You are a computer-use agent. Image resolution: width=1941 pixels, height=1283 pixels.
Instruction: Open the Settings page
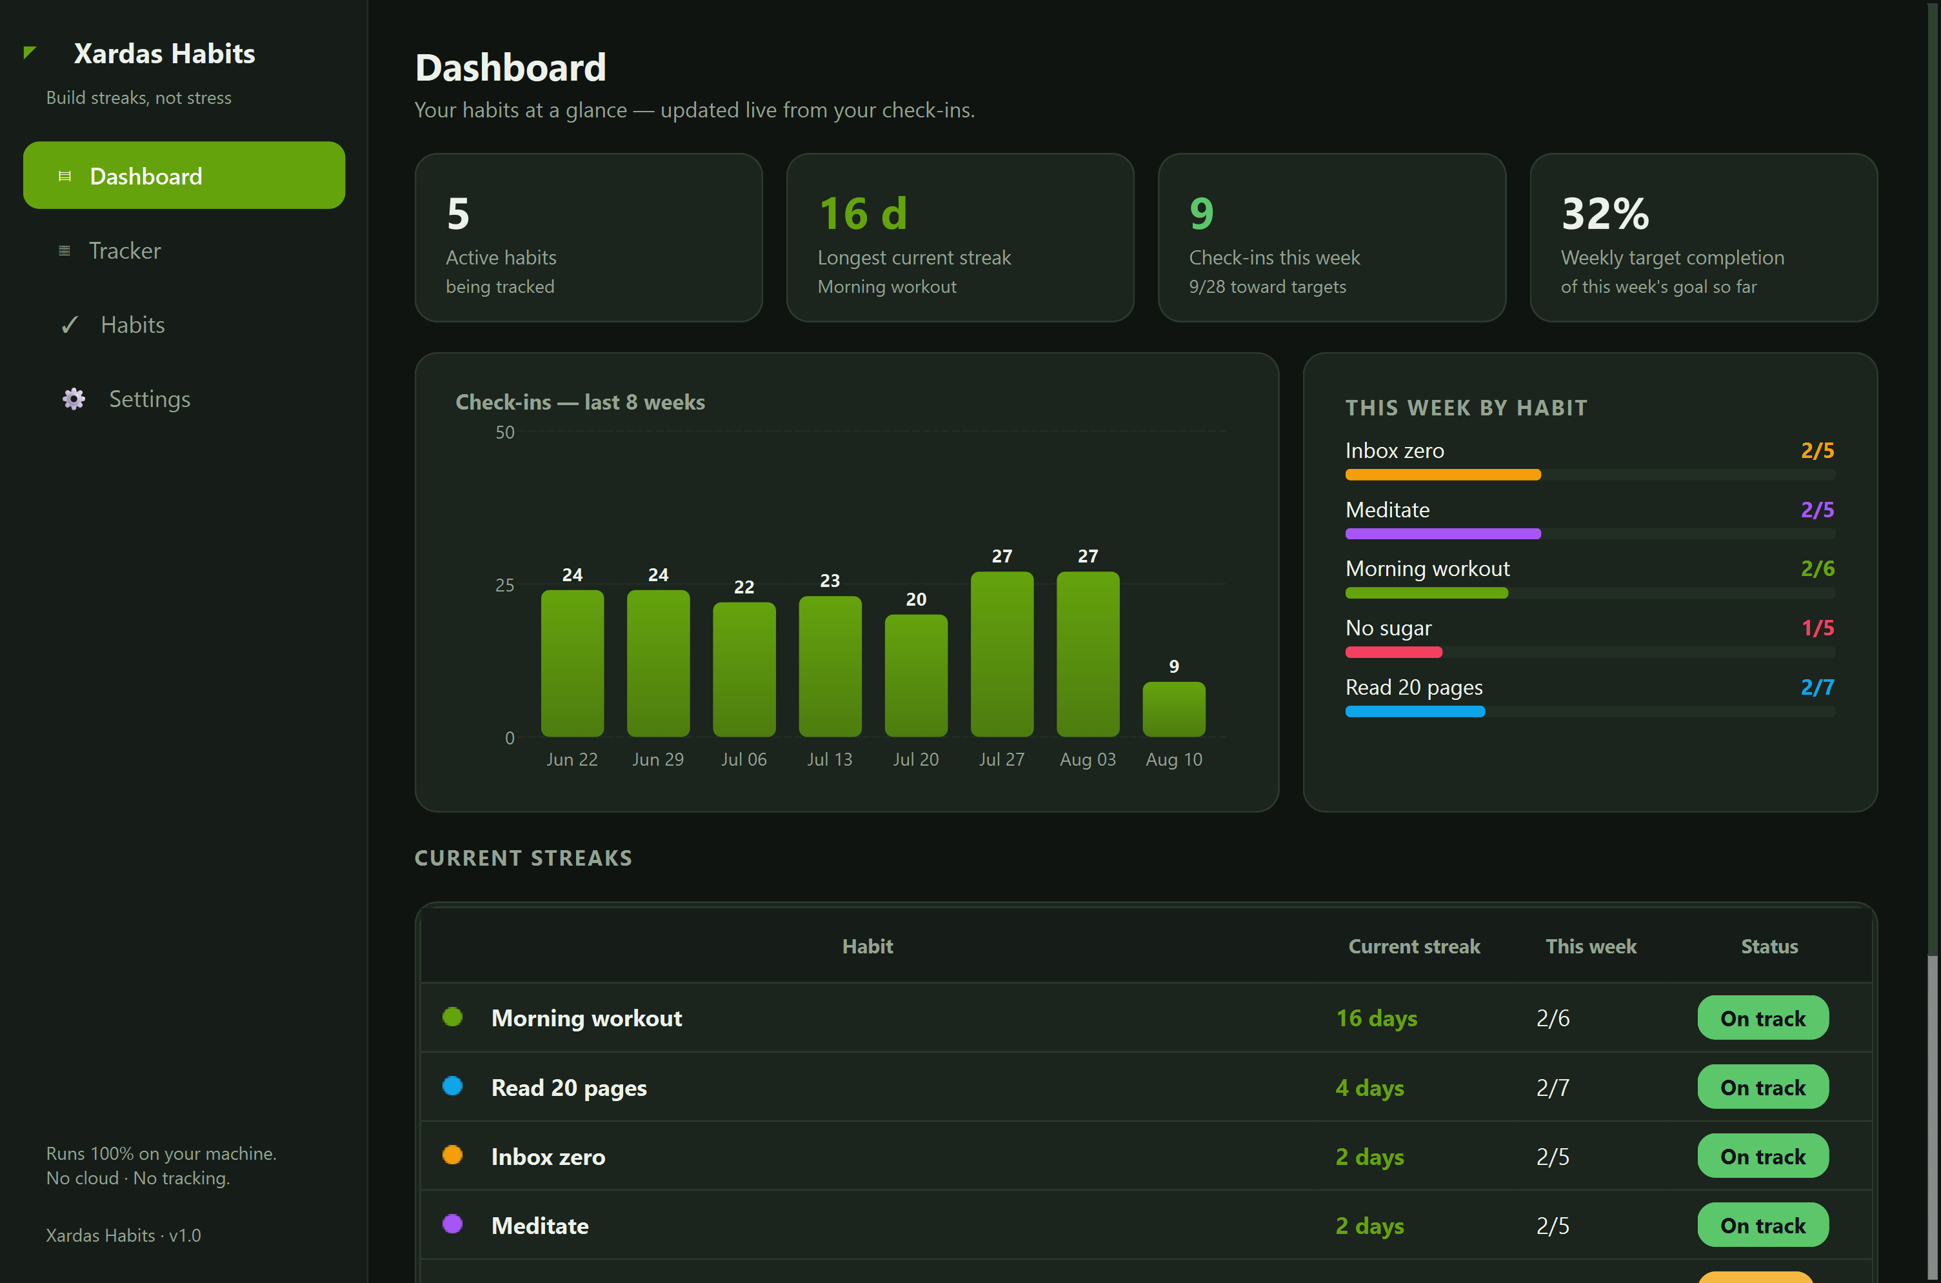[x=184, y=399]
